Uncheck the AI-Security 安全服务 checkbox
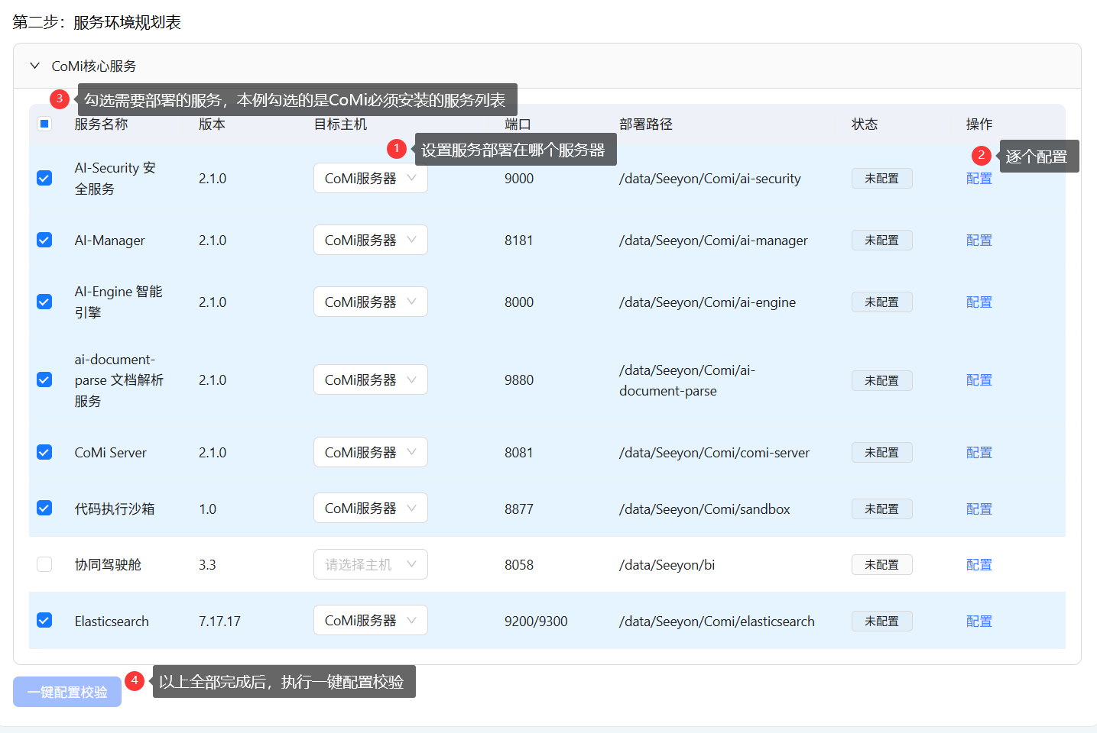The image size is (1097, 733). pos(44,178)
